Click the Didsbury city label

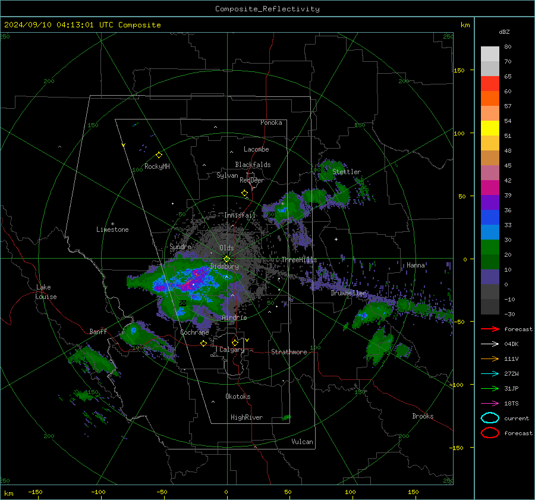click(224, 266)
